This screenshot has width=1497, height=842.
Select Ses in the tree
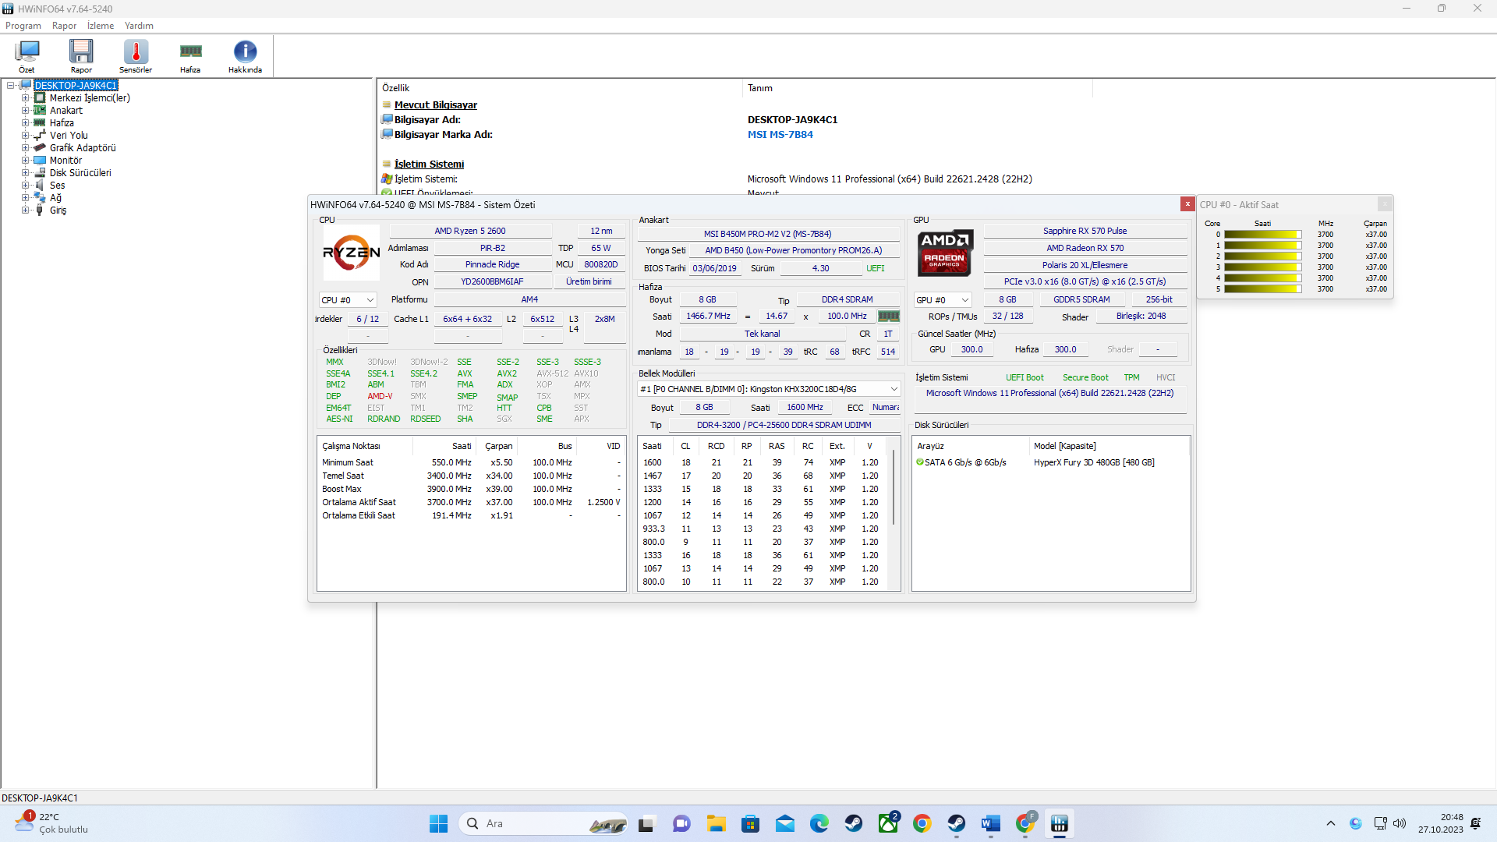click(x=57, y=186)
